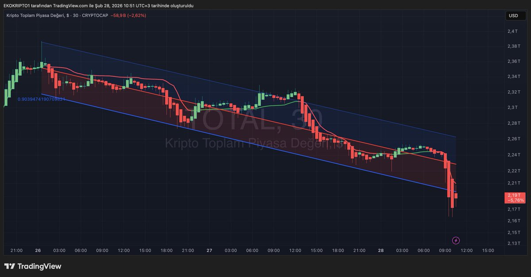
Task: Click the 2,36 T price axis label
Action: point(513,61)
